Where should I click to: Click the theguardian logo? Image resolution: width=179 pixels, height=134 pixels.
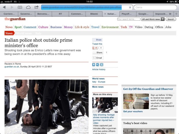15,19
